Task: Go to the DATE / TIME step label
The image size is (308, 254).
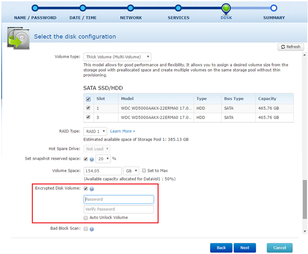Action: coord(83,18)
